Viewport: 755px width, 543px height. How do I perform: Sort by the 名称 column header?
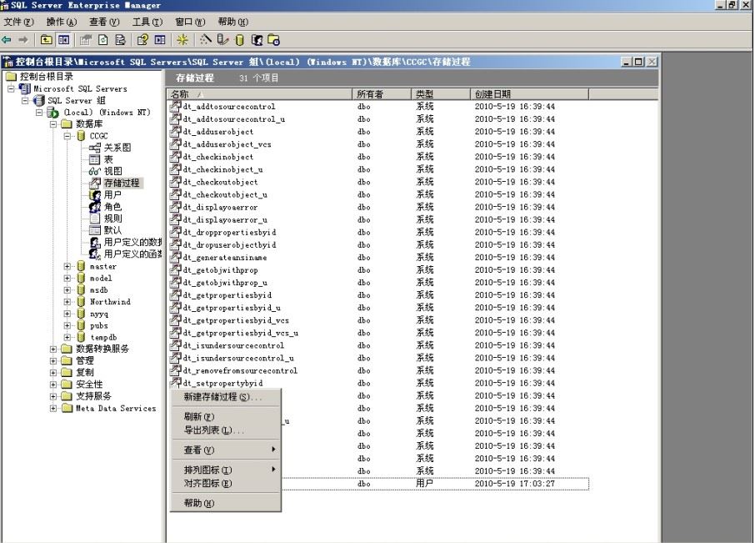[259, 94]
